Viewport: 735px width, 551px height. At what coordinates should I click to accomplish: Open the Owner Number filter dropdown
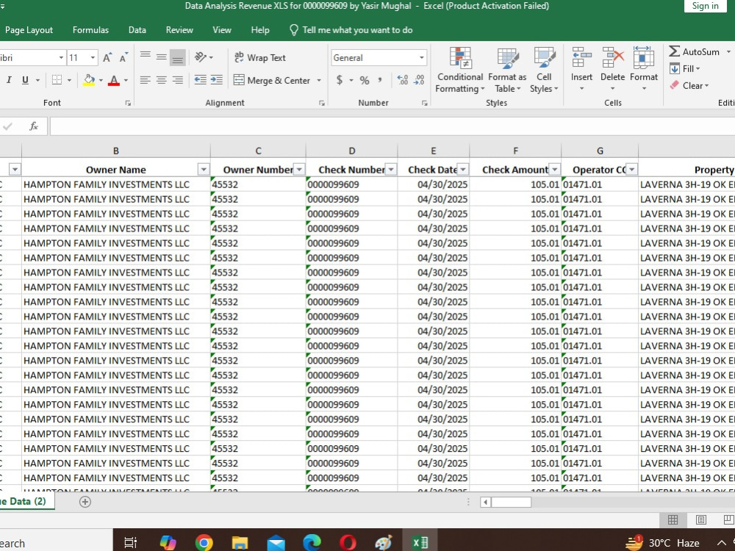(299, 170)
